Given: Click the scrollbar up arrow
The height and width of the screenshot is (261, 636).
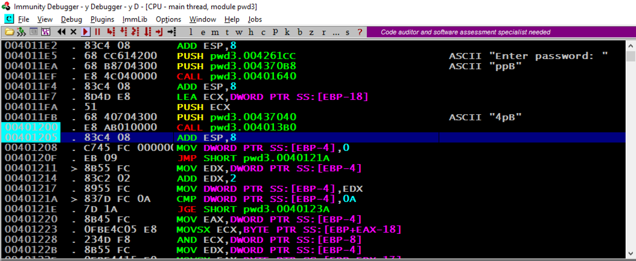Looking at the screenshot, I should coord(631,45).
